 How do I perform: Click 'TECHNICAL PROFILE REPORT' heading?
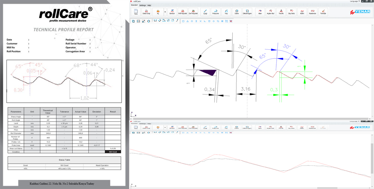(63, 30)
